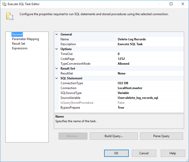Select the TypeConversionMode property label

(x=75, y=64)
